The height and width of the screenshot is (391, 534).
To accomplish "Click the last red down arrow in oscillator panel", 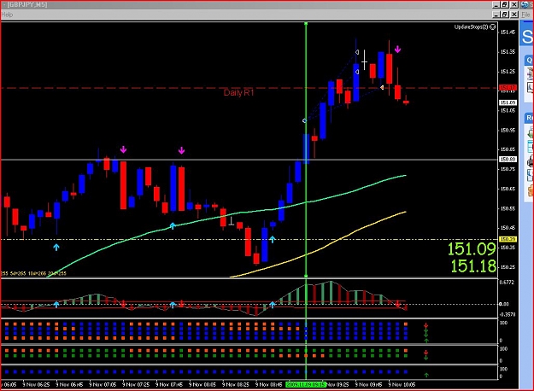I will pos(397,304).
